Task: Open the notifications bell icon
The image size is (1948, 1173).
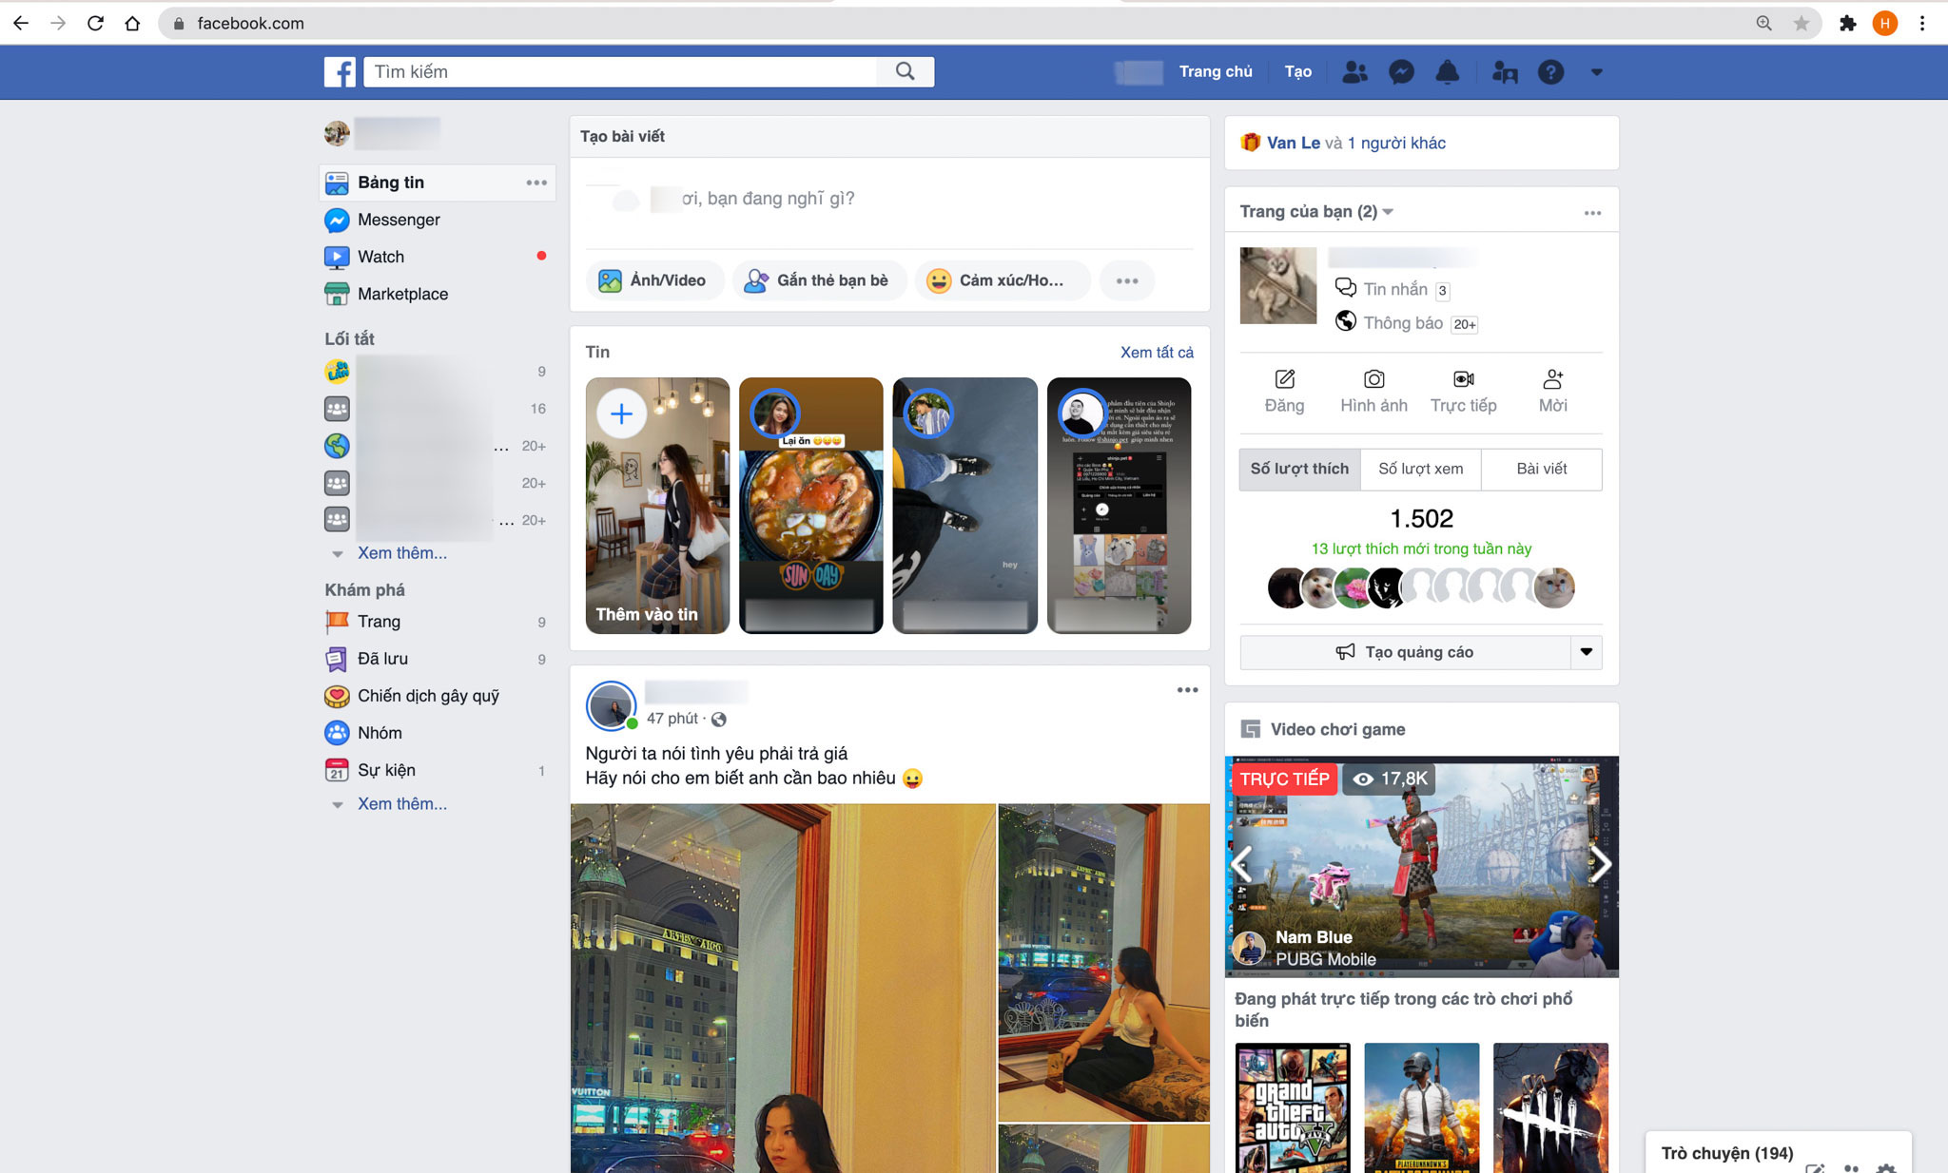Action: tap(1447, 71)
